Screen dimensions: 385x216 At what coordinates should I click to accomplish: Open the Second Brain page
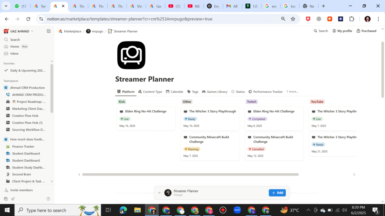(x=21, y=174)
